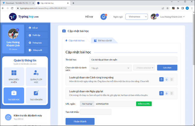
Task: Open Quản lý lớp học tile
Action: pos(36,76)
